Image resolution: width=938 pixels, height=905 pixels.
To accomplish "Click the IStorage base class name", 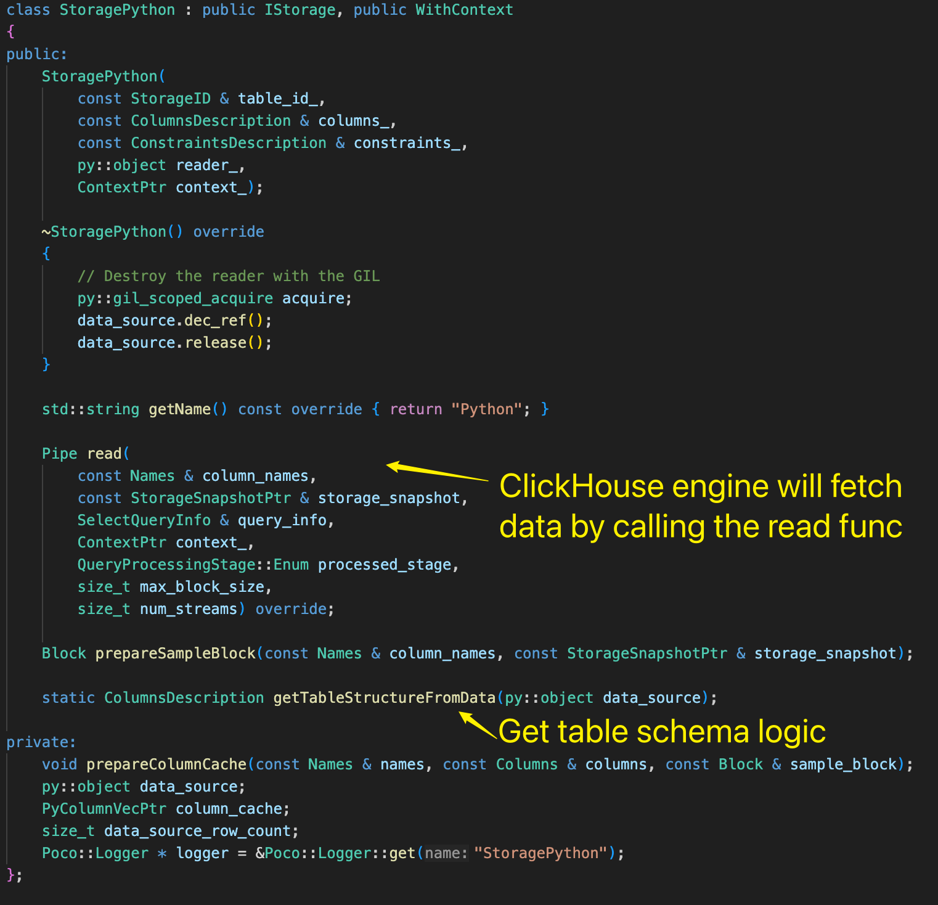I will point(300,10).
